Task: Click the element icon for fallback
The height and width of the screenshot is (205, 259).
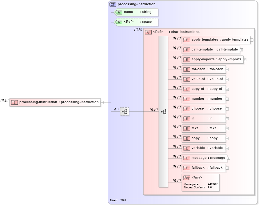Action: [x=186, y=168]
